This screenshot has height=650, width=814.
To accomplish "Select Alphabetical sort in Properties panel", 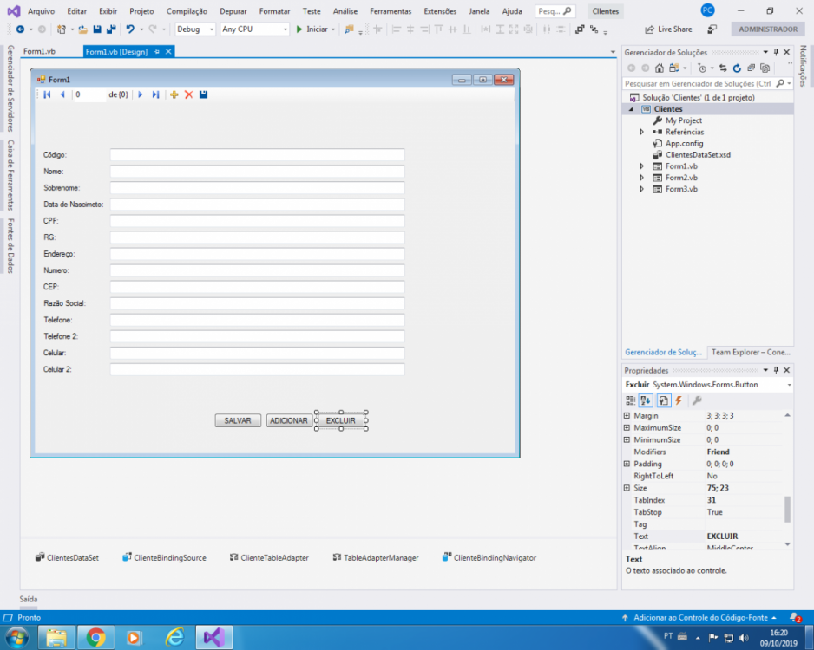I will pyautogui.click(x=646, y=400).
